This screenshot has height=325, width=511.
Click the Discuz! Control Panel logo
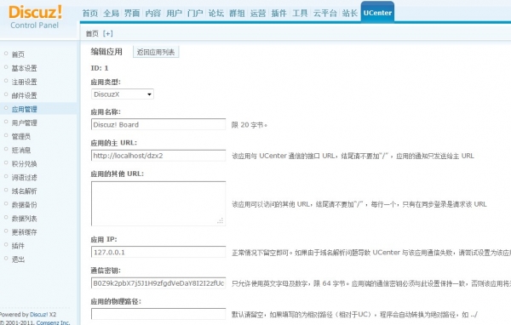(x=35, y=17)
